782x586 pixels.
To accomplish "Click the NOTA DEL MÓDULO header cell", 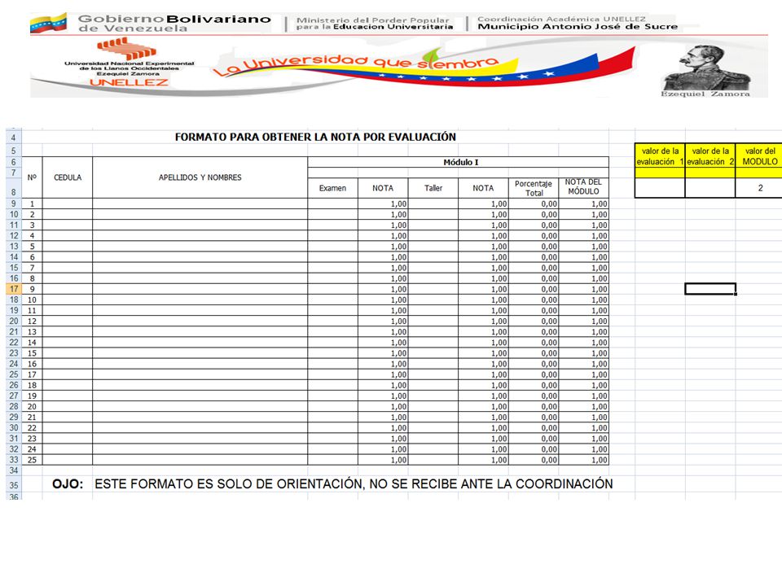I will 583,188.
